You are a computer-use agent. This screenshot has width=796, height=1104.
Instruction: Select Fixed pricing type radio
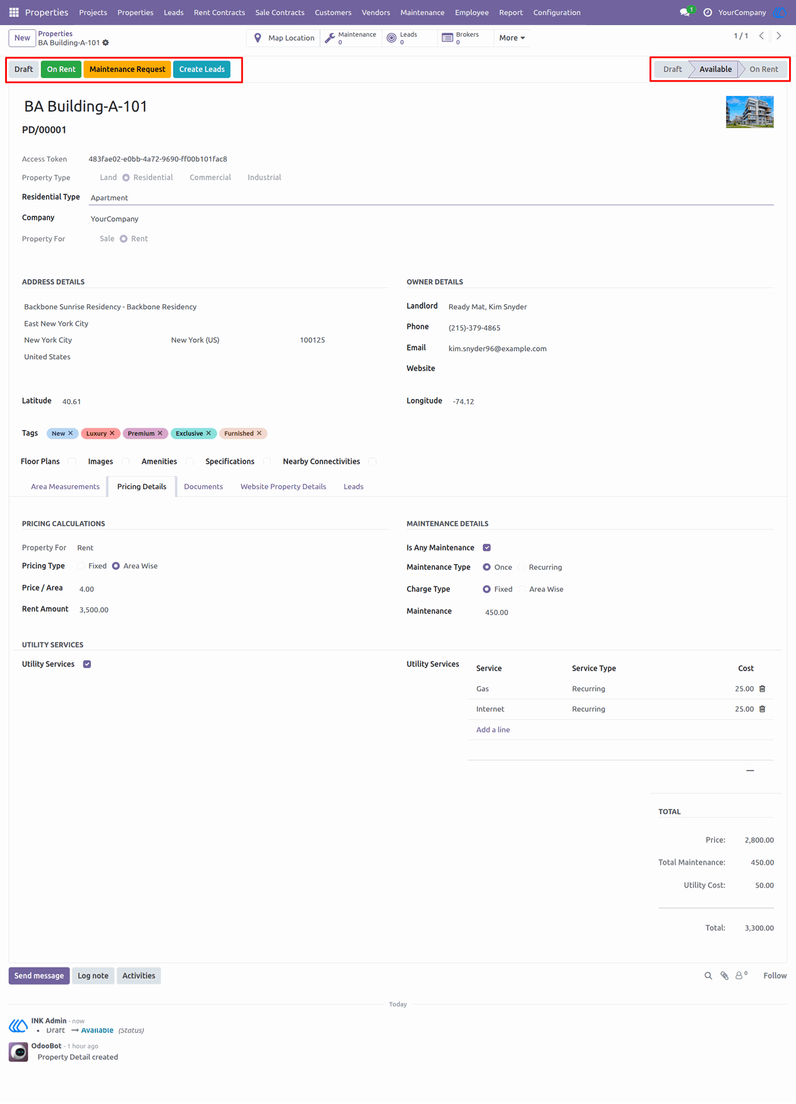click(x=82, y=566)
